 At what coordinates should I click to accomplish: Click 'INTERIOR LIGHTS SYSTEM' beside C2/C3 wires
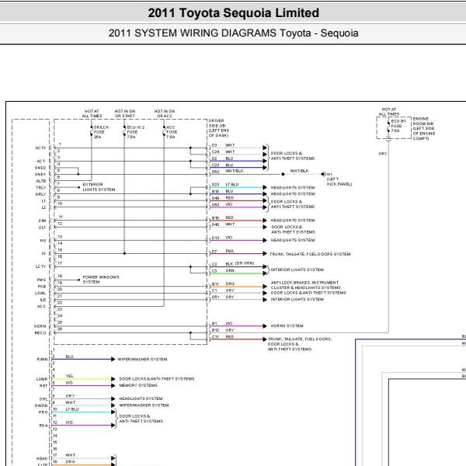297,270
